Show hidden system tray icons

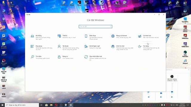click(143, 105)
